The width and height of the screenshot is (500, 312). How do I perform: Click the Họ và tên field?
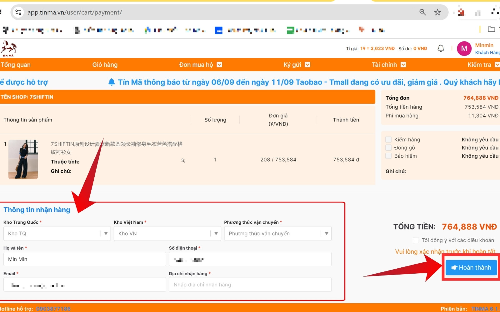(x=85, y=259)
